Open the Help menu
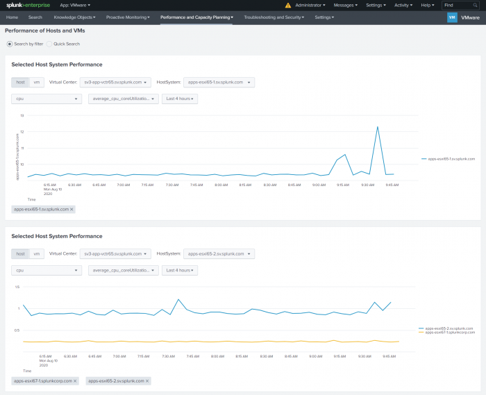This screenshot has width=486, height=395. point(428,6)
